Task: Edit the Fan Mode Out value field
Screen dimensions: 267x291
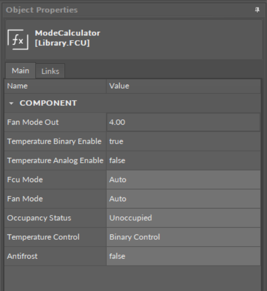Action: tap(184, 123)
